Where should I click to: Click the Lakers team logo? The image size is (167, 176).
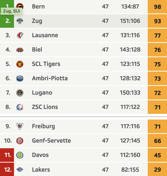pyautogui.click(x=20, y=169)
